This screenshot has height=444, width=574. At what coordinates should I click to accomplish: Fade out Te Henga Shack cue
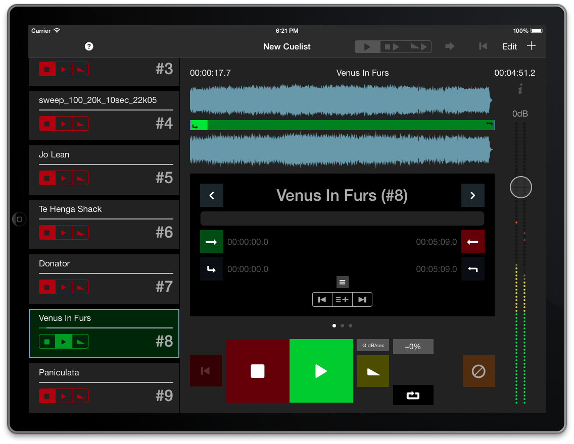(80, 233)
